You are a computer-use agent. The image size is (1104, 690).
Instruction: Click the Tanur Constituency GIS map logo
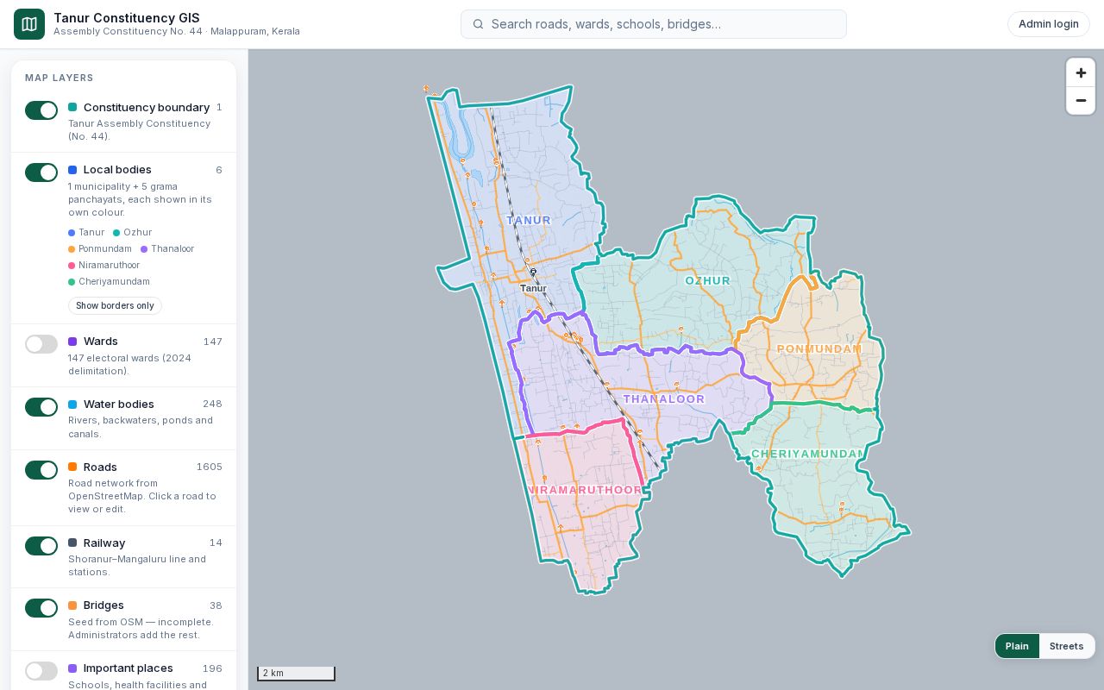point(29,24)
